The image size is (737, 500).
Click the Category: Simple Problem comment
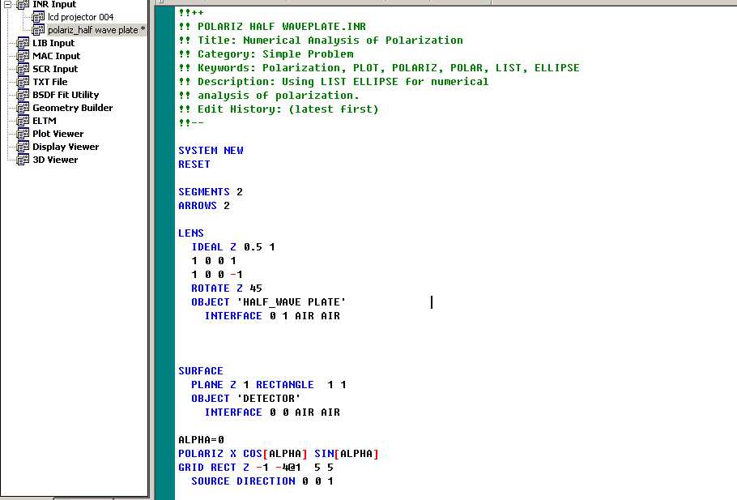(x=266, y=54)
